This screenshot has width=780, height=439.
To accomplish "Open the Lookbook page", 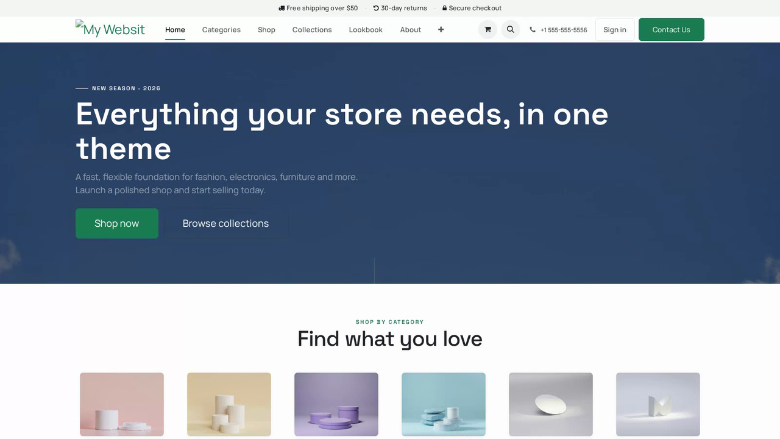I will point(366,29).
